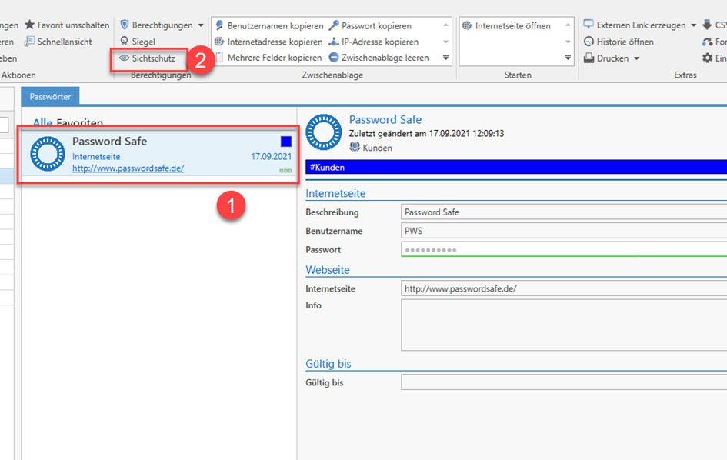This screenshot has height=460, width=727.
Task: Click the Zuletzt geändert am timestamp text
Action: pos(426,133)
